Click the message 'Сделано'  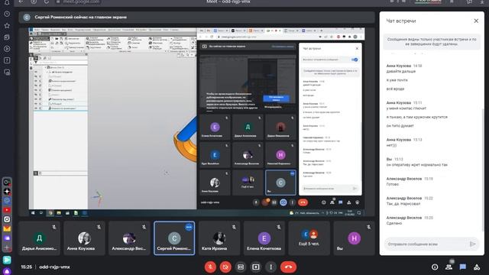[x=394, y=223]
